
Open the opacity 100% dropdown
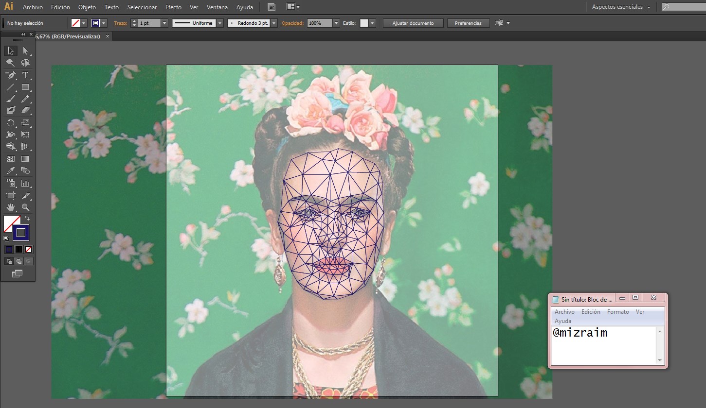click(336, 23)
